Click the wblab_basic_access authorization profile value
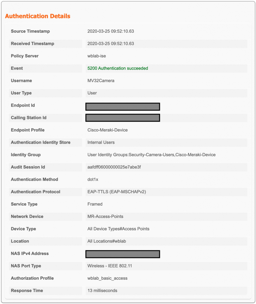Image resolution: width=256 pixels, height=304 pixels. [107, 278]
